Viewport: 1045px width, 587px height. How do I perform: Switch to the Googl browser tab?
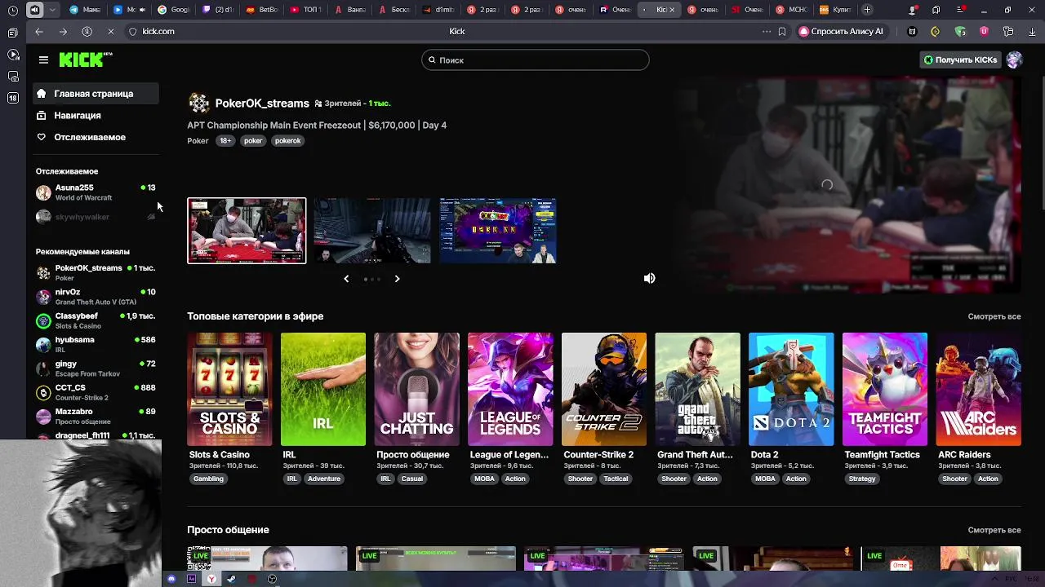pyautogui.click(x=173, y=10)
